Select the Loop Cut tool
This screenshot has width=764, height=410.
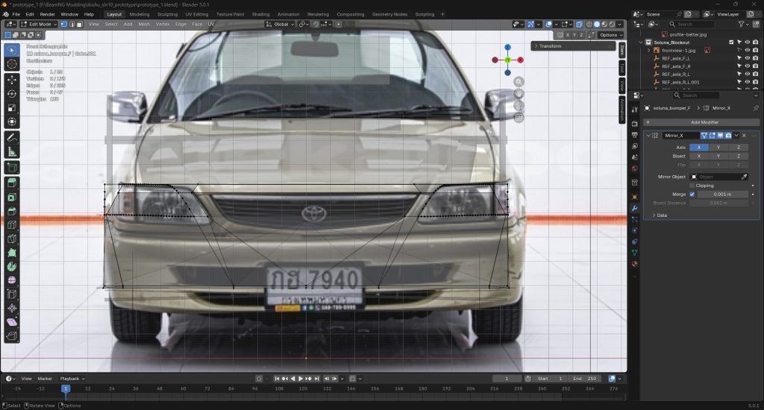[x=12, y=225]
